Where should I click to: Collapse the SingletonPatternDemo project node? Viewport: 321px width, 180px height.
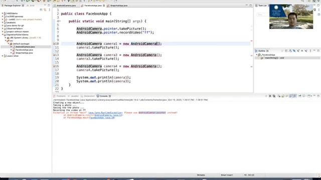coord(3,34)
